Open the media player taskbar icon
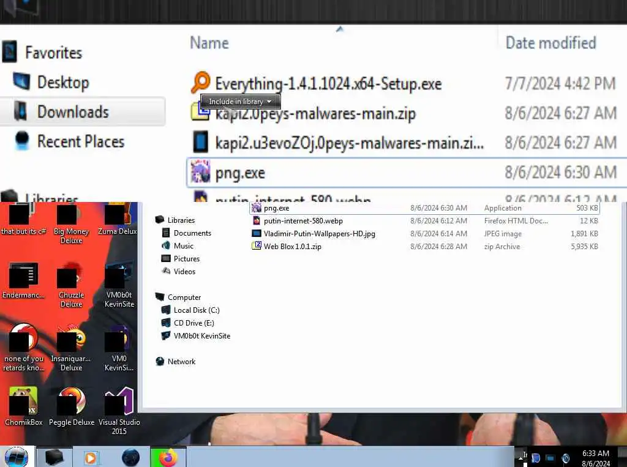This screenshot has height=467, width=627. pos(91,458)
